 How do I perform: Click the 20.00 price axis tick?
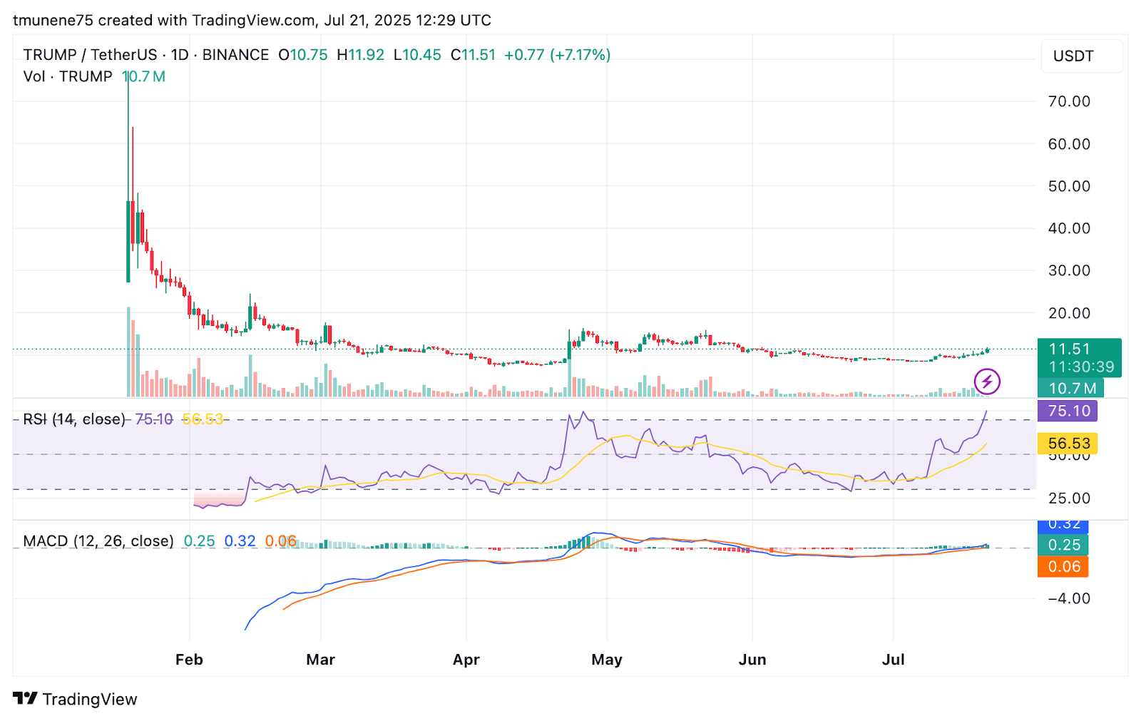[x=1069, y=313]
